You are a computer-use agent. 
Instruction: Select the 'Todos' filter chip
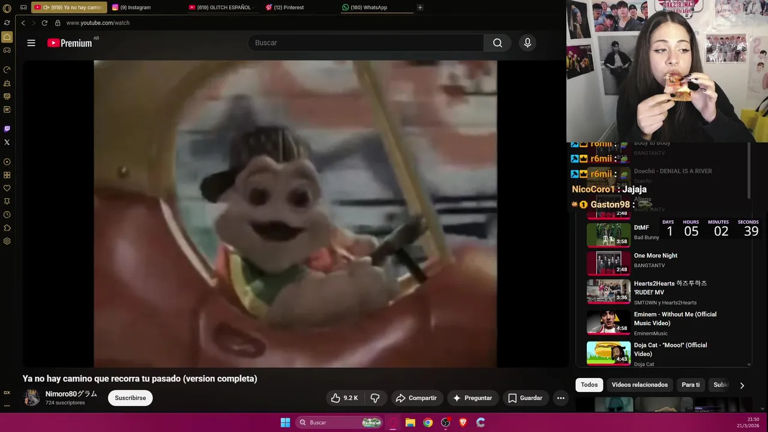tap(589, 385)
